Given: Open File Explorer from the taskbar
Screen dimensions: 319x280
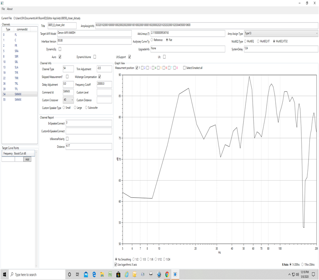Looking at the screenshot, I should point(102,275).
